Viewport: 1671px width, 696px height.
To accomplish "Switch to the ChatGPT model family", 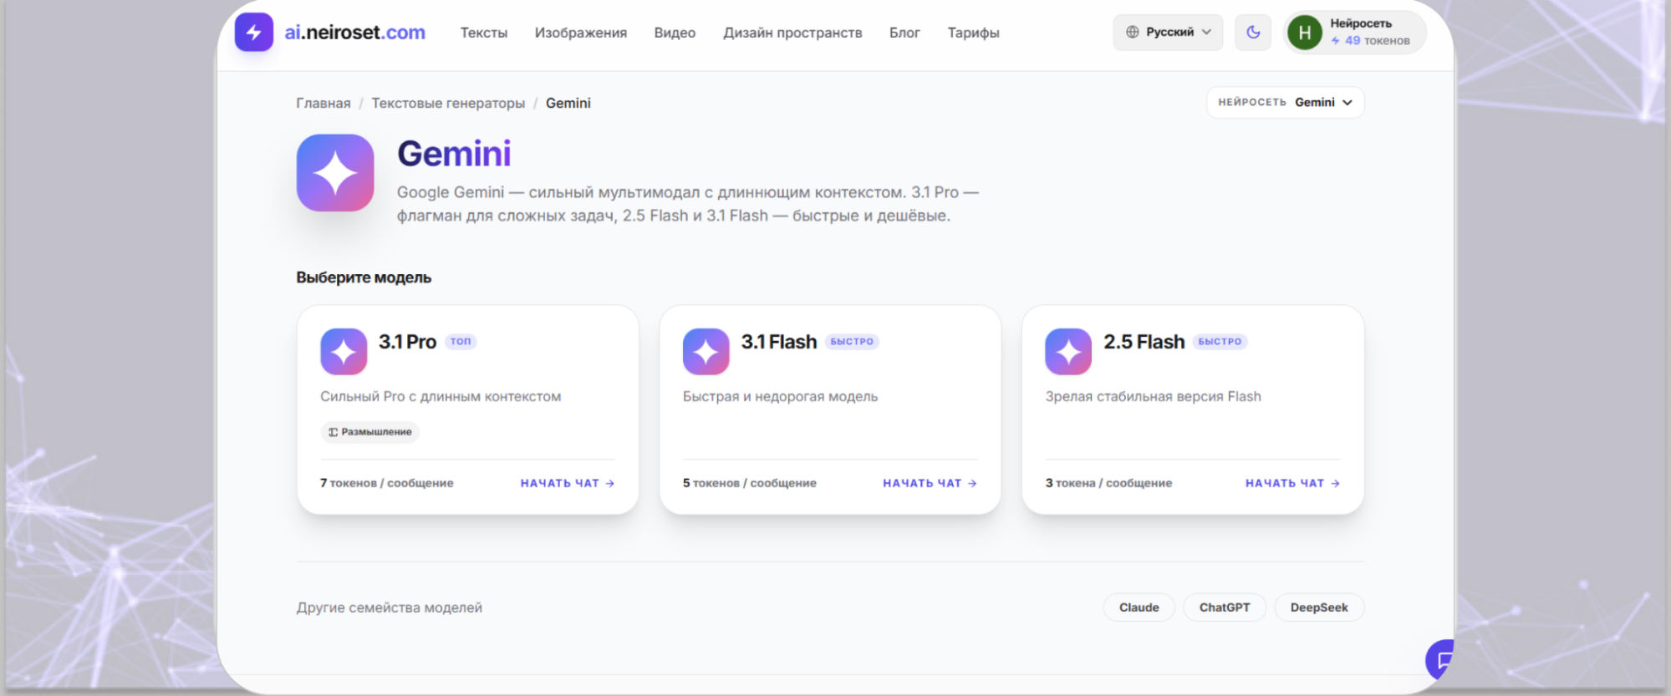I will tap(1225, 607).
